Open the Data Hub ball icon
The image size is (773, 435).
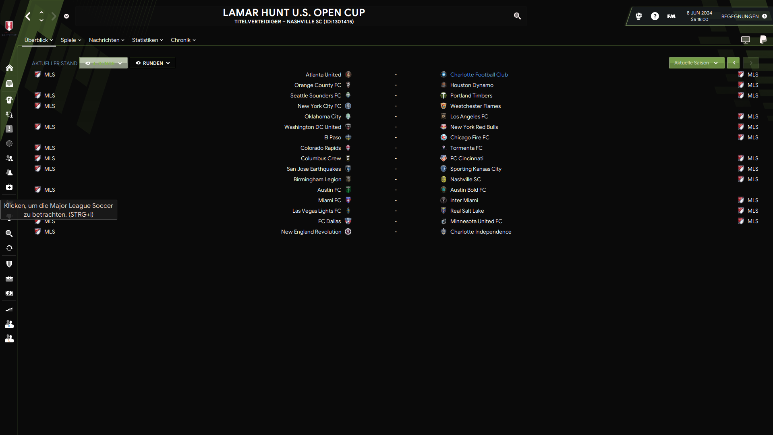click(x=9, y=143)
